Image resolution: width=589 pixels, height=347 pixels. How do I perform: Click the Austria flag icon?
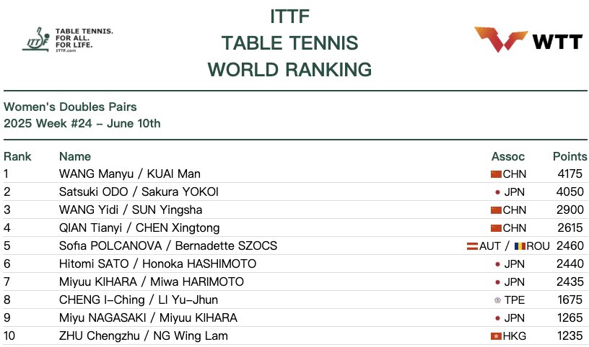pos(472,246)
